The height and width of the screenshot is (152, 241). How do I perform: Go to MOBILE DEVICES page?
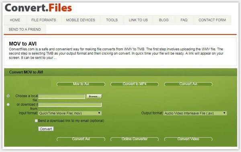81,20
